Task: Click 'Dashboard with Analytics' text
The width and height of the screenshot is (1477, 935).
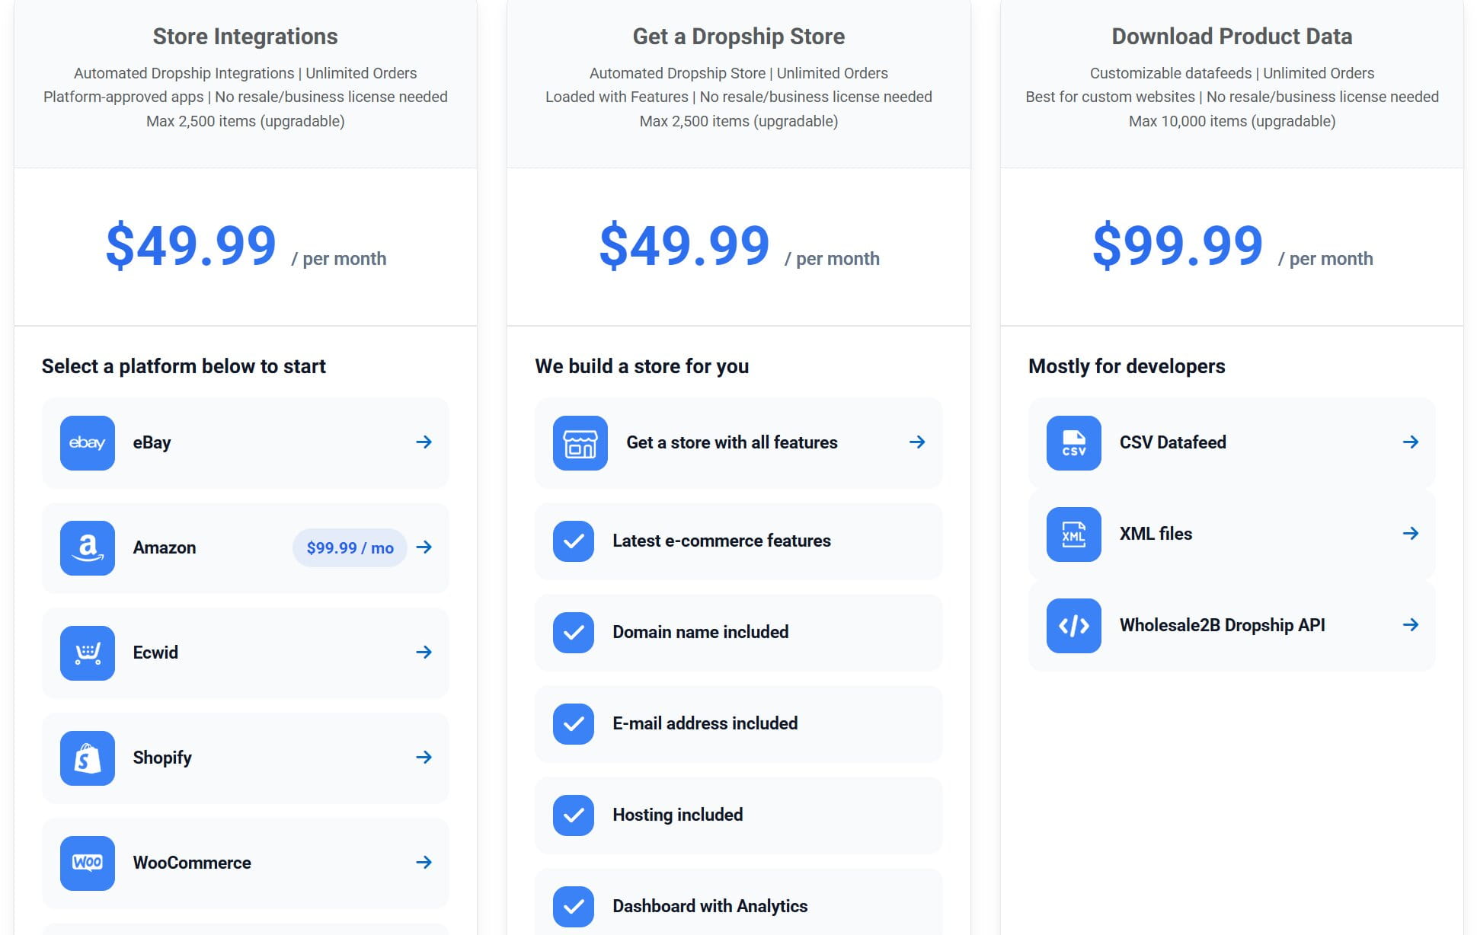Action: point(710,906)
